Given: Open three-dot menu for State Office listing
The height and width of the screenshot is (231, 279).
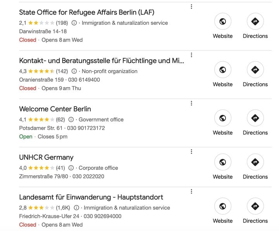Looking at the screenshot, I should pyautogui.click(x=191, y=7).
